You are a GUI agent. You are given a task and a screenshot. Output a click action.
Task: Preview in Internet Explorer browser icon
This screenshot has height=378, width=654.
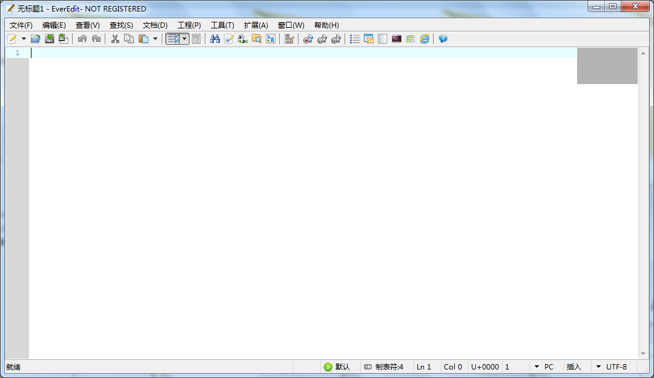click(x=424, y=39)
